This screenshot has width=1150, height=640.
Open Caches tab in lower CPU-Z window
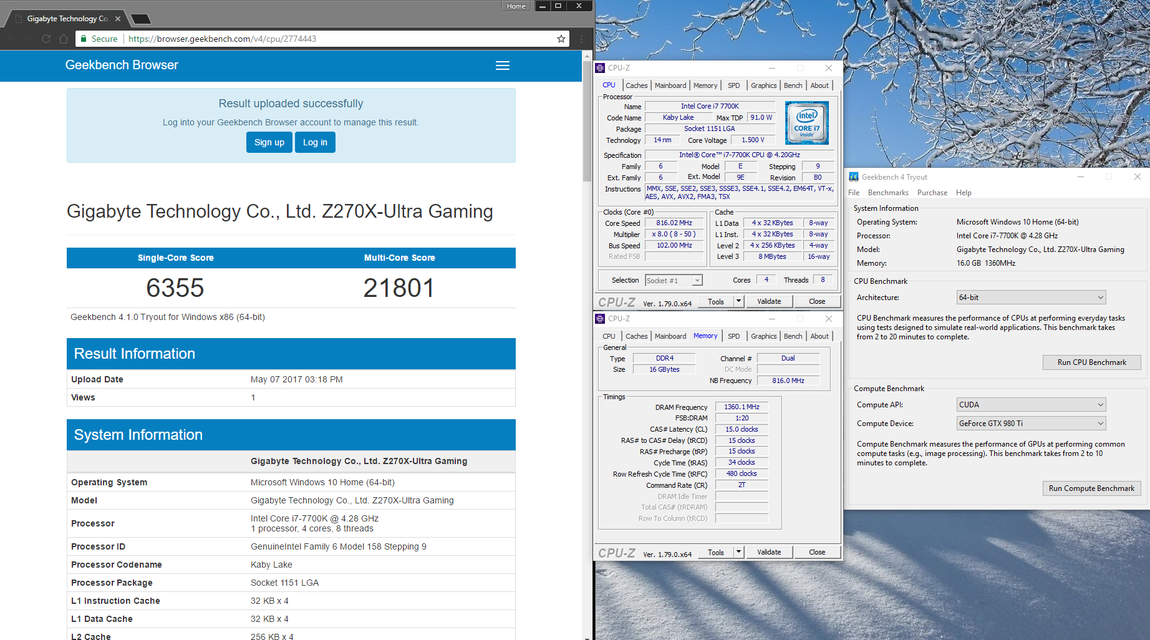(x=636, y=336)
